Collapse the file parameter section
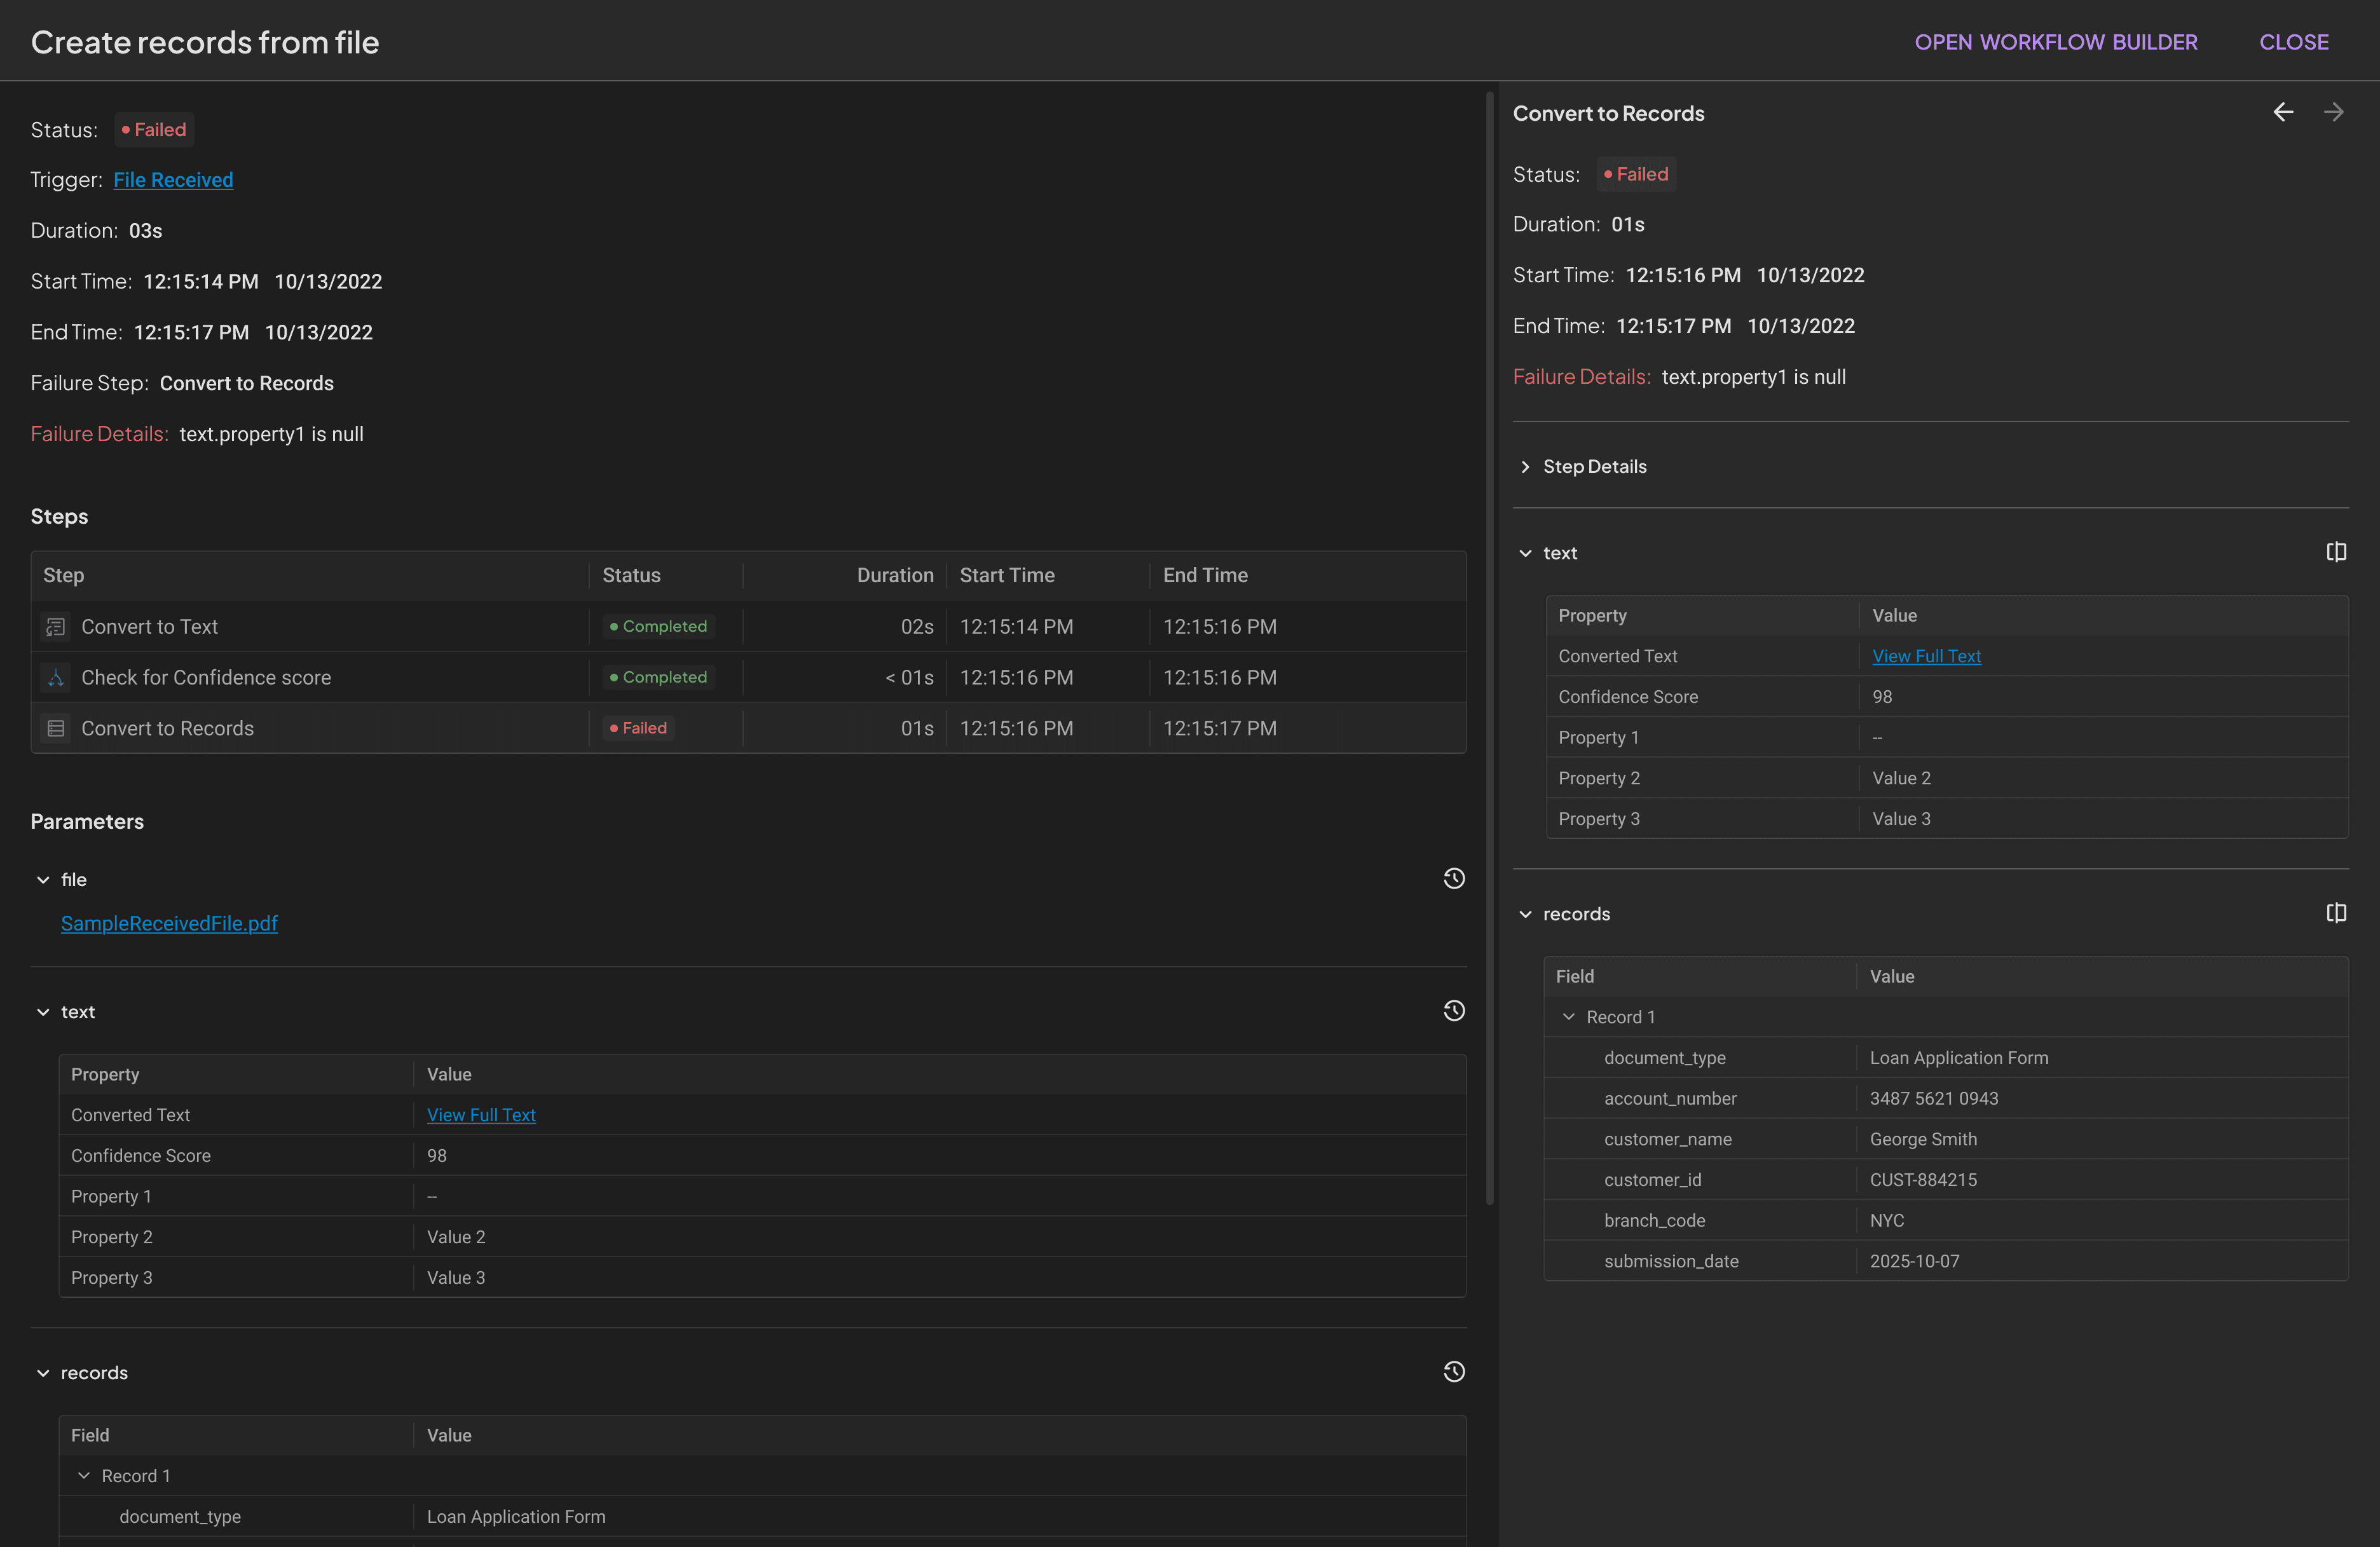This screenshot has height=1547, width=2380. [x=42, y=879]
